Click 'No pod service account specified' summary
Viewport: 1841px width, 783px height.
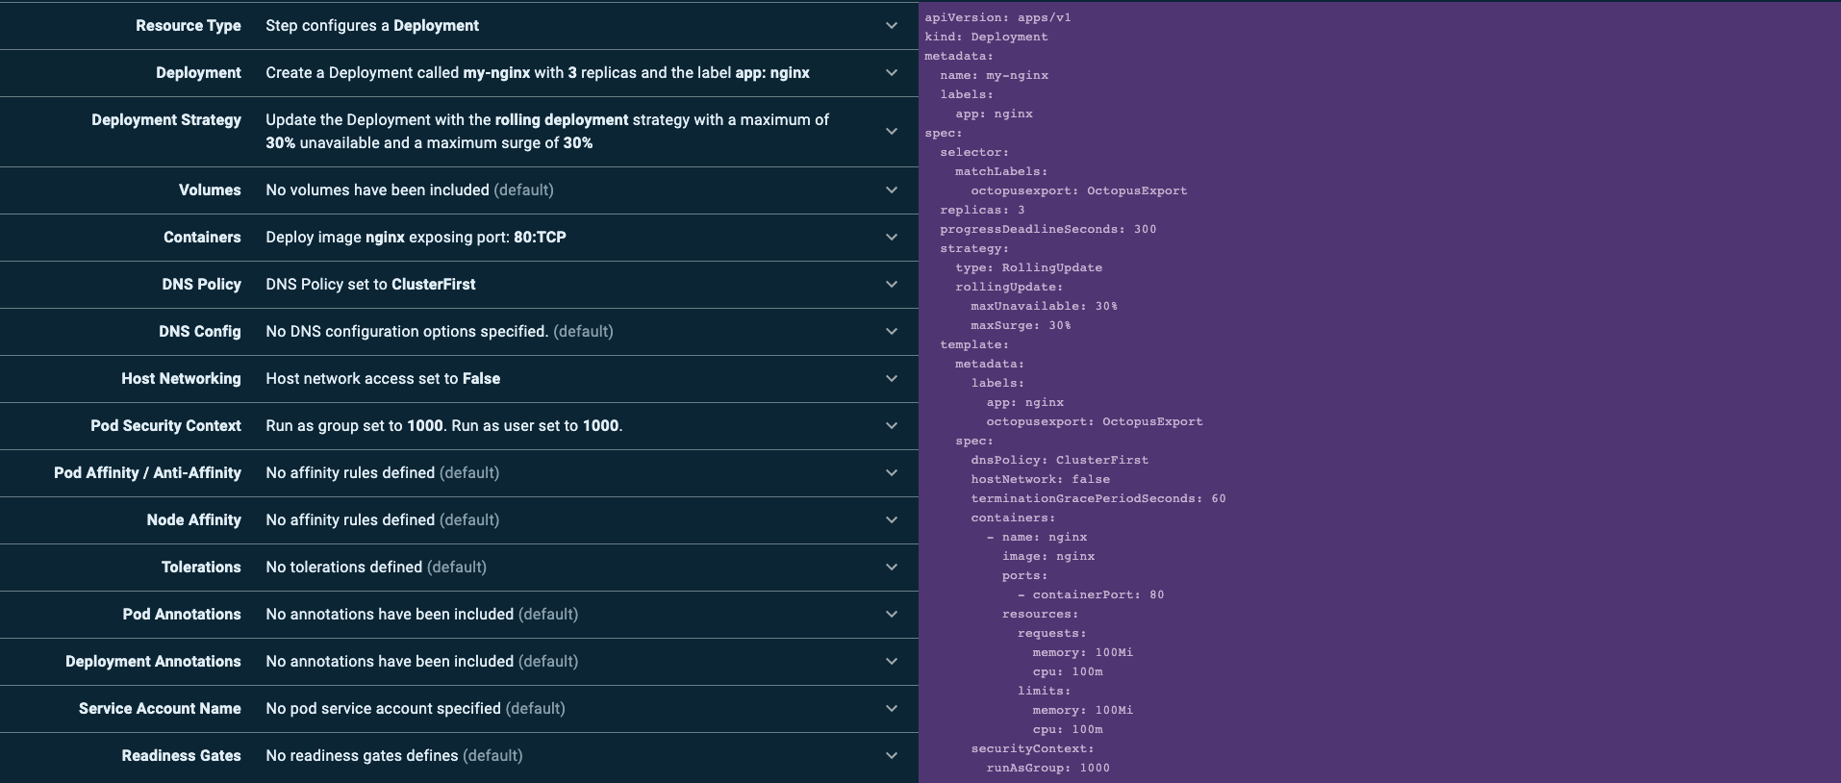pos(416,709)
